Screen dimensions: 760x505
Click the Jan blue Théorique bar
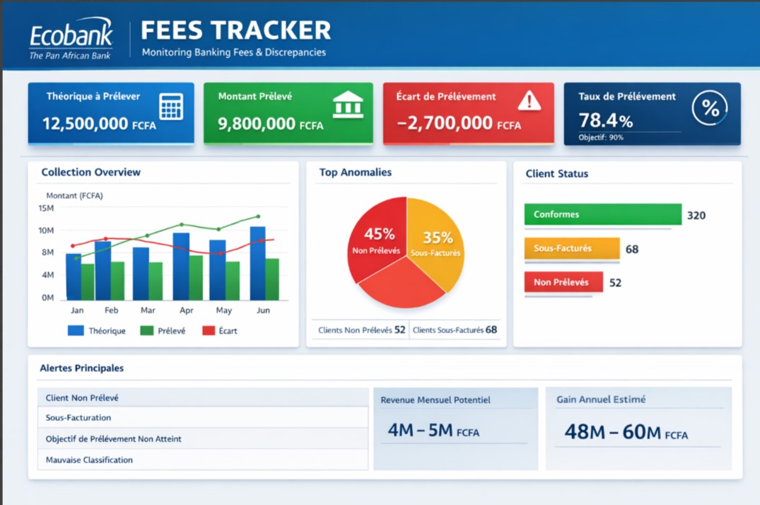74,277
